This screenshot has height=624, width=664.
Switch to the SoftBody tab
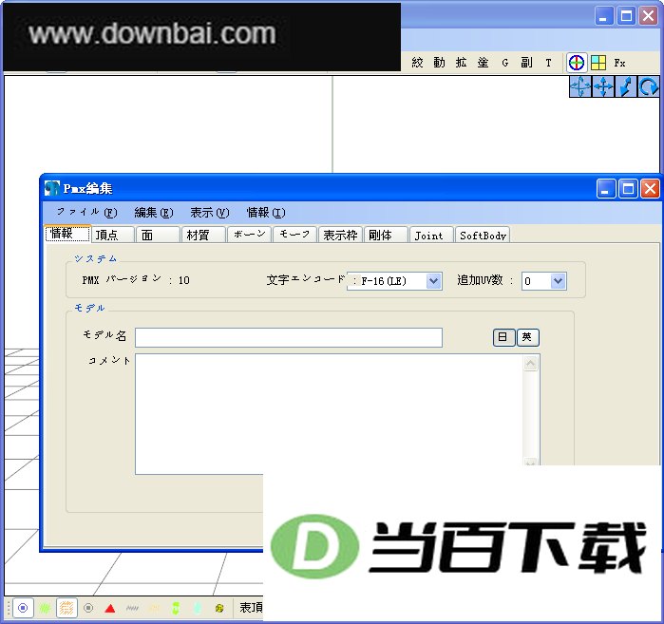point(483,235)
